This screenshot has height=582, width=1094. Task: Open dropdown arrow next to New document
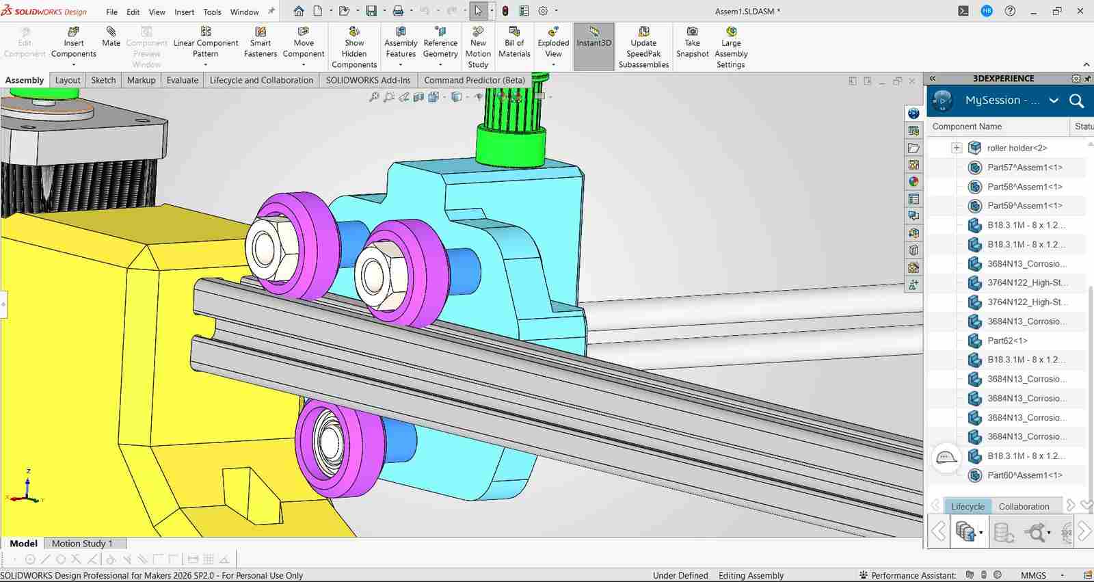(331, 11)
